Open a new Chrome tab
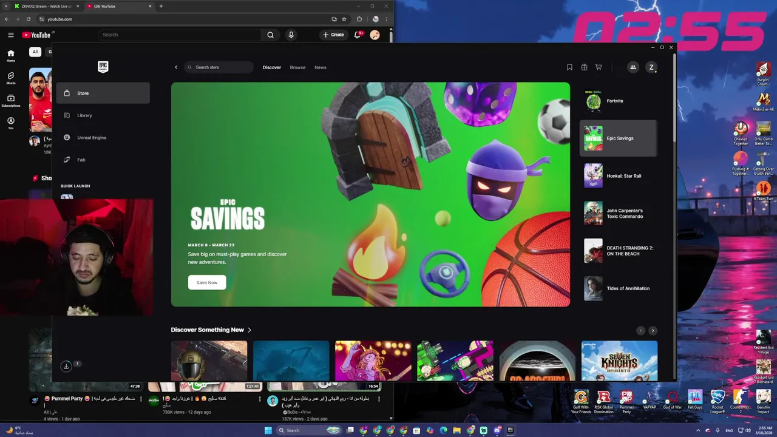The width and height of the screenshot is (777, 437). 161,6
